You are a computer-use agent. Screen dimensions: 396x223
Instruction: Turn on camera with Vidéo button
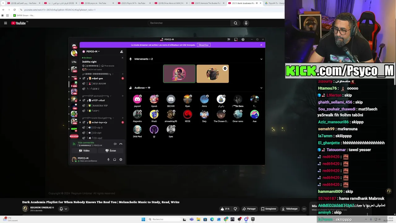tap(84, 151)
